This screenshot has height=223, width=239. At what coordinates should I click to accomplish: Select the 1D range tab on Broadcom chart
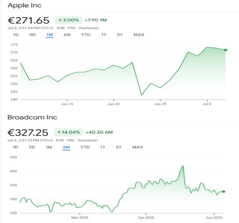[16, 147]
